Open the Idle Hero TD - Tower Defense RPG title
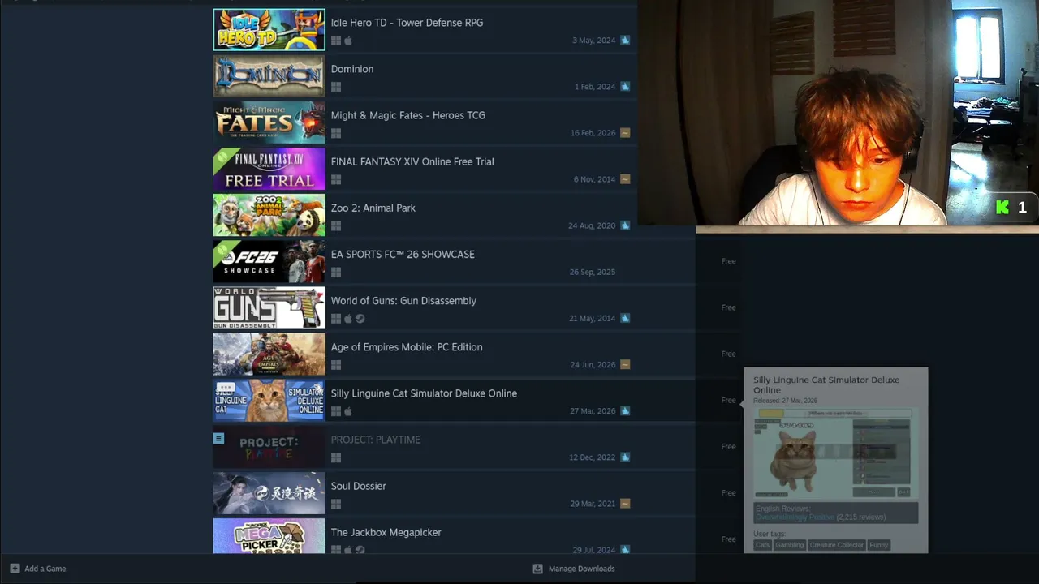Screen dimensions: 1039x584 [407, 23]
